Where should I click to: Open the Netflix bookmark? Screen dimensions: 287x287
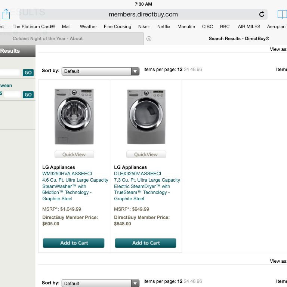pyautogui.click(x=164, y=27)
